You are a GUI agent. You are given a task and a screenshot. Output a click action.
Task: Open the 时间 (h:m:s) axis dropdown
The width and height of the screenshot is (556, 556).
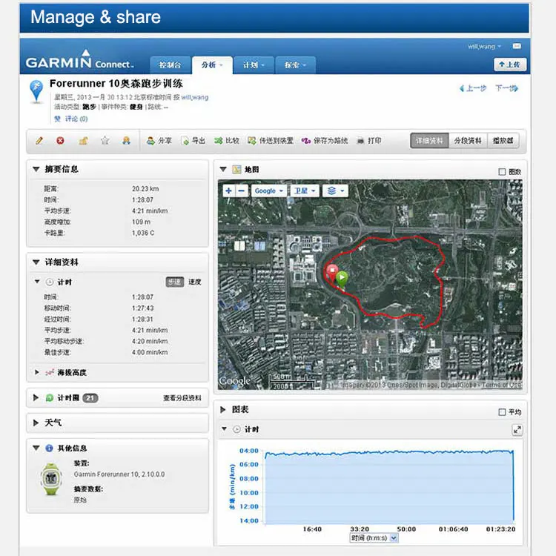click(374, 538)
